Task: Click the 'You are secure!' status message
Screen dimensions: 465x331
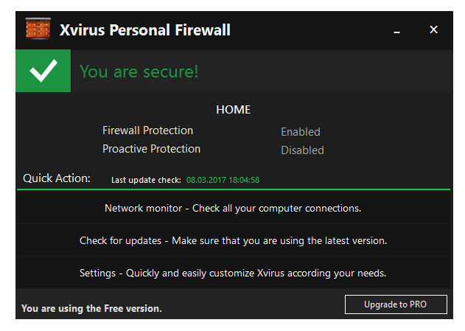Action: coord(139,72)
